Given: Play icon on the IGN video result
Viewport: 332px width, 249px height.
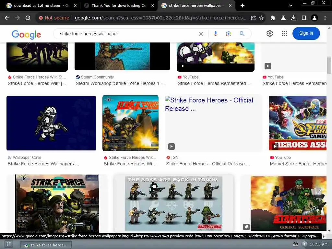Looking at the screenshot, I should (x=172, y=147).
